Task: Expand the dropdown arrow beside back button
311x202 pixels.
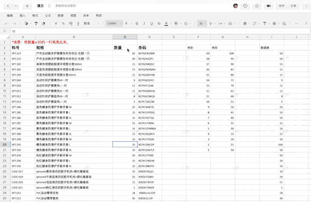Action: point(16,6)
